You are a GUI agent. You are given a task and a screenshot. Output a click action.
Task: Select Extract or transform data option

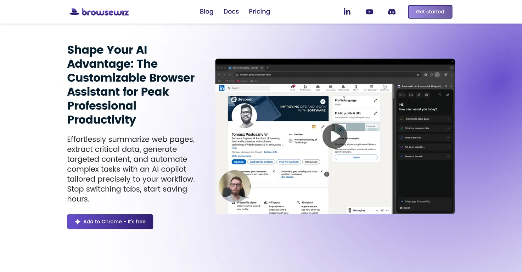pyautogui.click(x=425, y=128)
